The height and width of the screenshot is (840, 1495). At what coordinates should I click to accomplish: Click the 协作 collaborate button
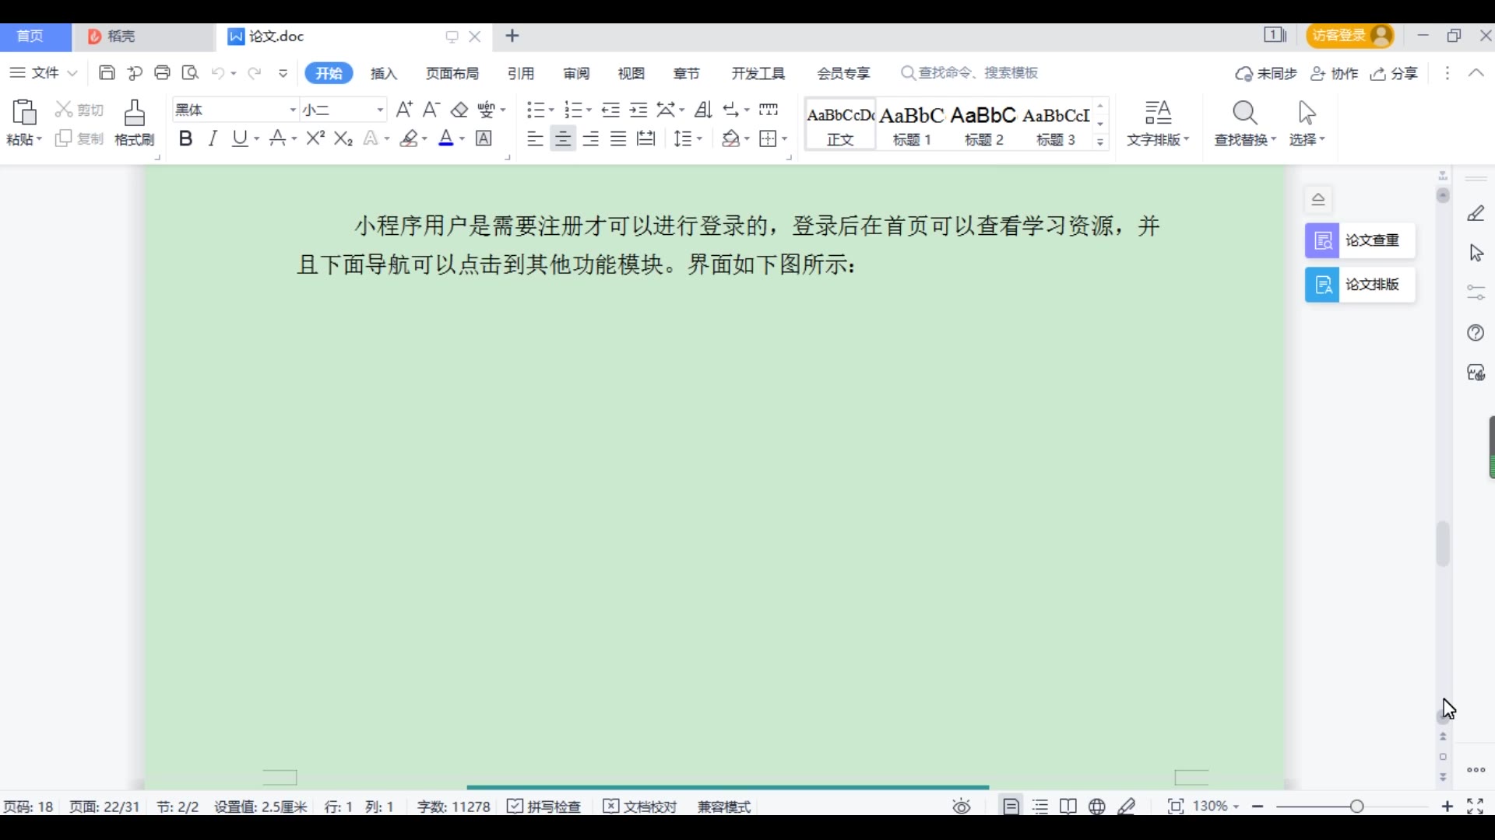pyautogui.click(x=1335, y=73)
